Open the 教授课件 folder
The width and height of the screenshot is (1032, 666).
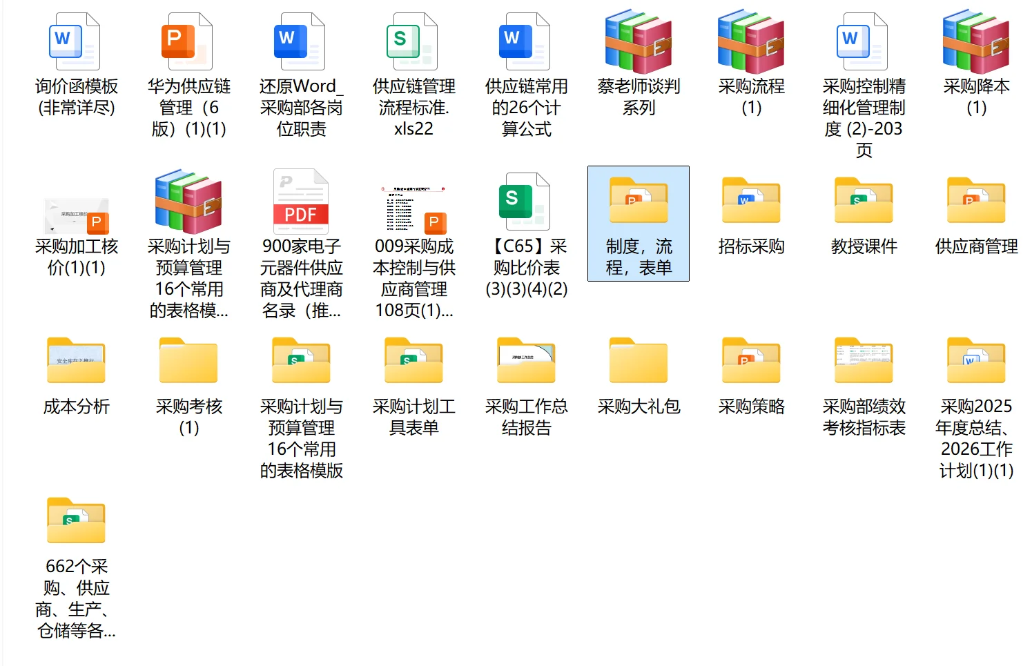click(863, 202)
